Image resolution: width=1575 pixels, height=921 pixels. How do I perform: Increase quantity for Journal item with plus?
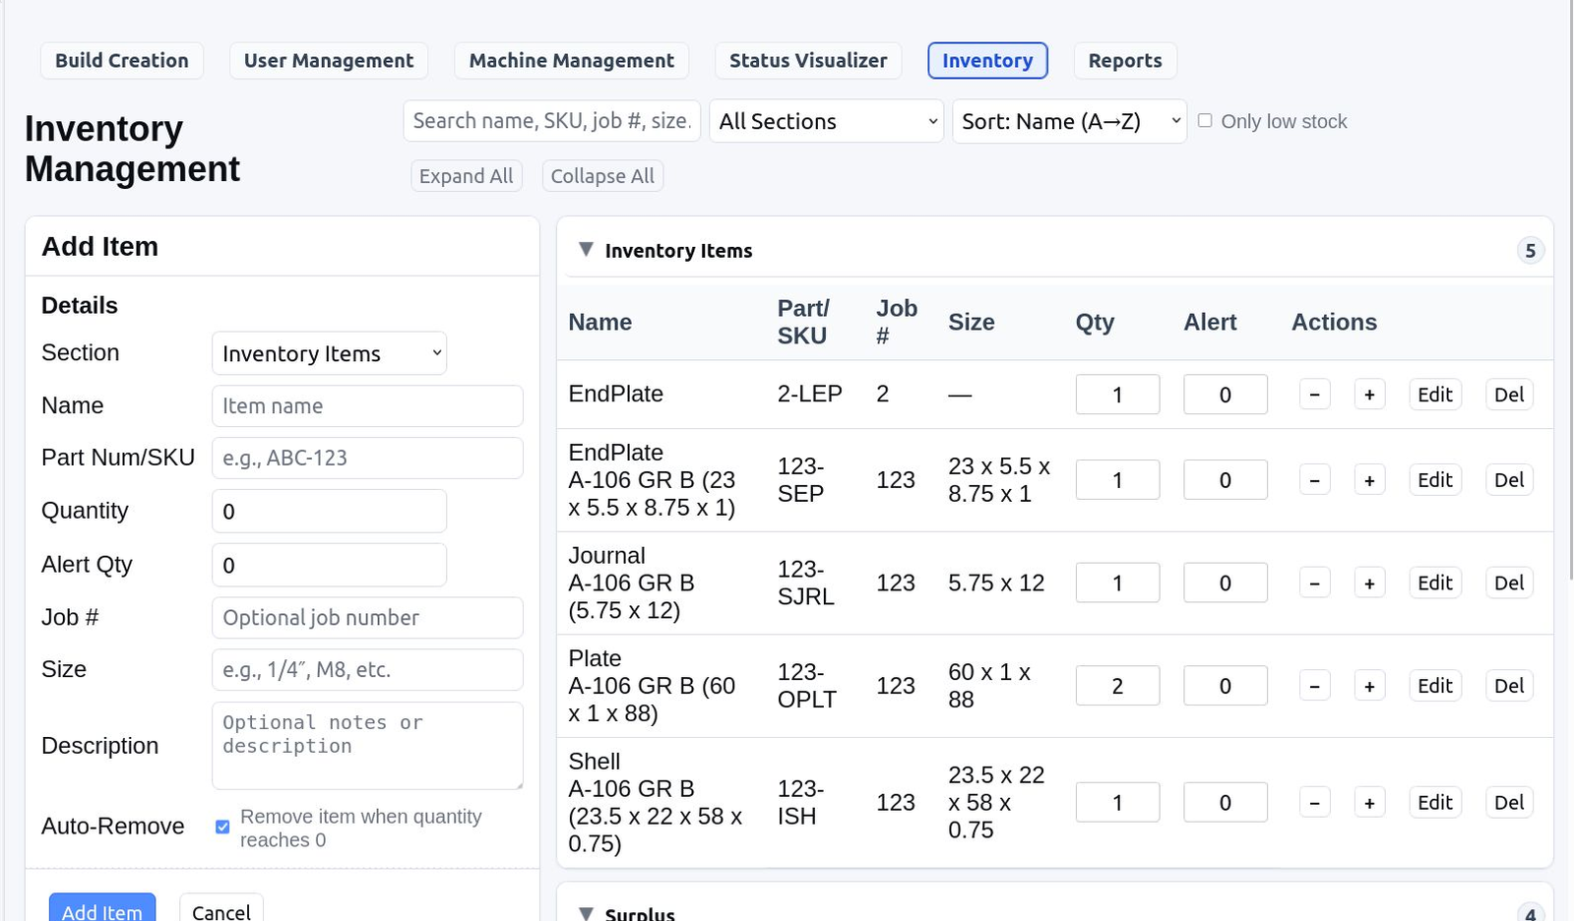(1369, 583)
